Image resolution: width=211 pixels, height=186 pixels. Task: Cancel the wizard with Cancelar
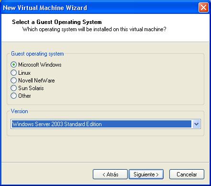pyautogui.click(x=187, y=174)
